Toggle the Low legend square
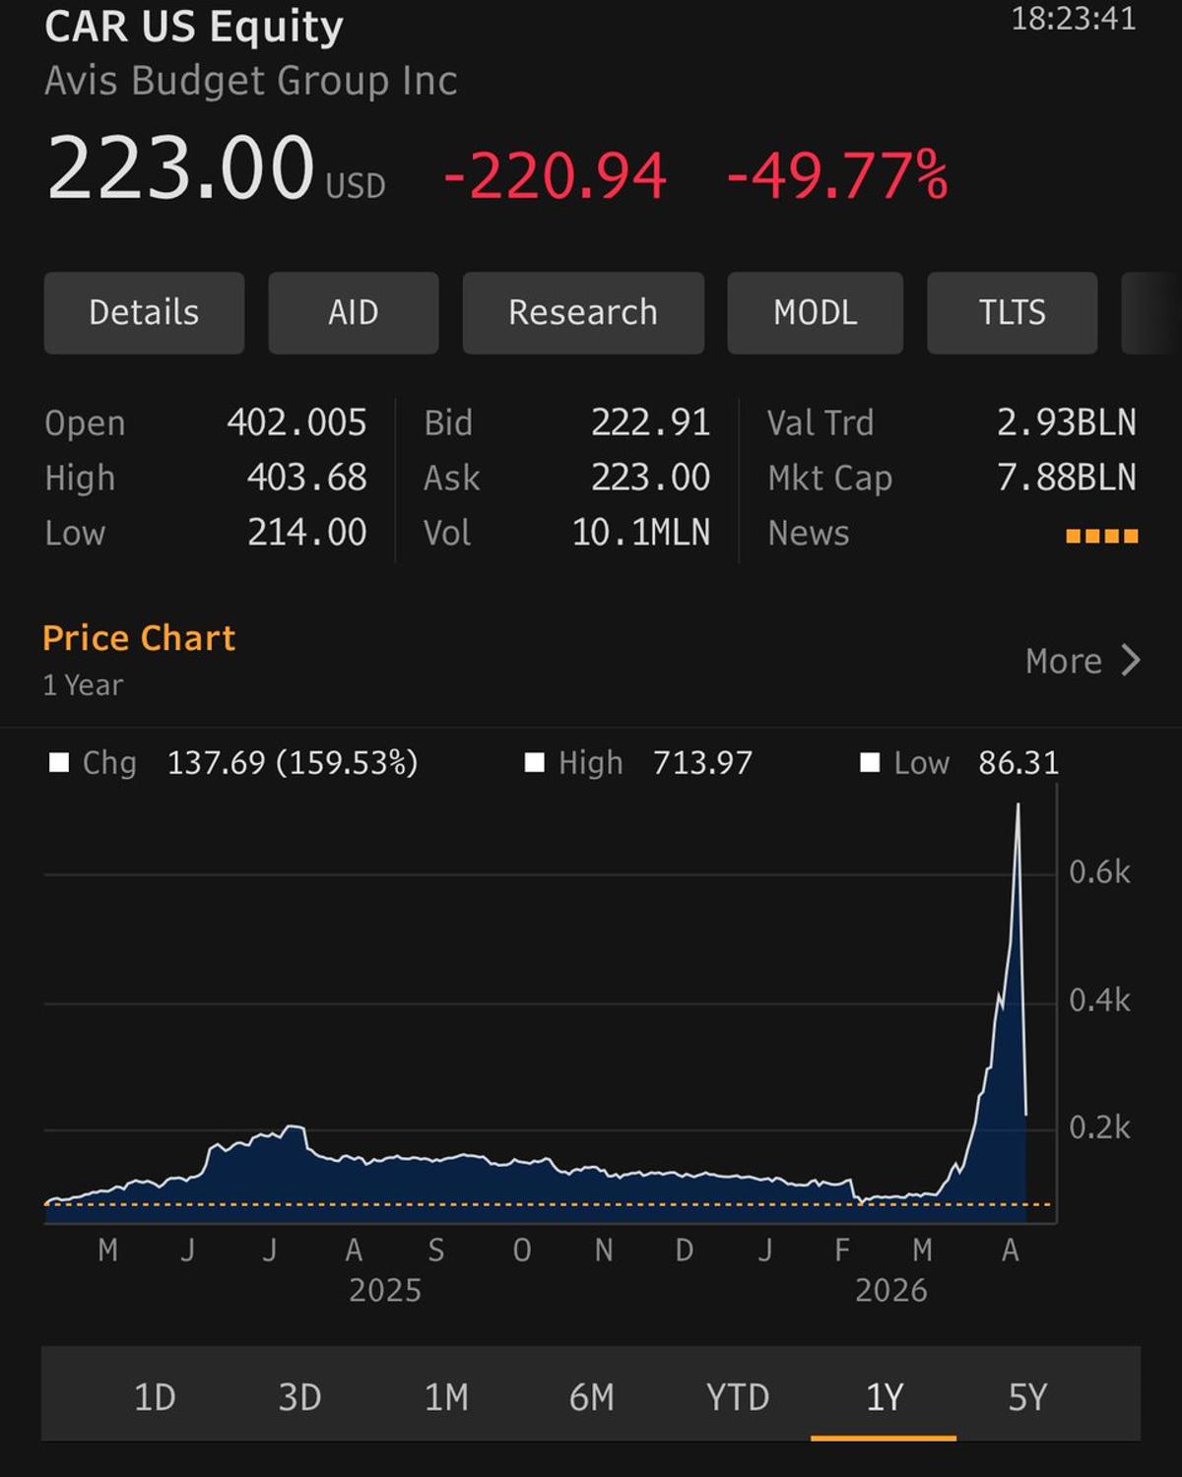 870,763
